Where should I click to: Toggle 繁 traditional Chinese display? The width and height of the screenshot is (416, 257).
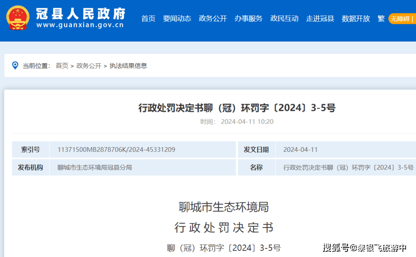pyautogui.click(x=380, y=19)
